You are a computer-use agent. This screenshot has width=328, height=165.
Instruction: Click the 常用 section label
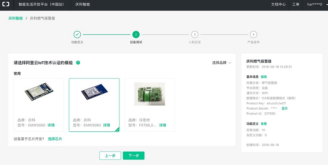(17, 74)
